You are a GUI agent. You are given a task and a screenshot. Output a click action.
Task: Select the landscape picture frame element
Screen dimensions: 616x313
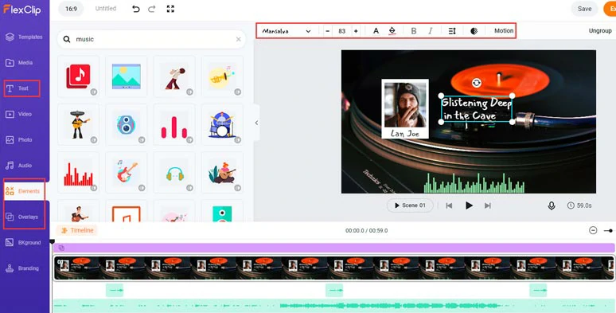[x=127, y=76]
